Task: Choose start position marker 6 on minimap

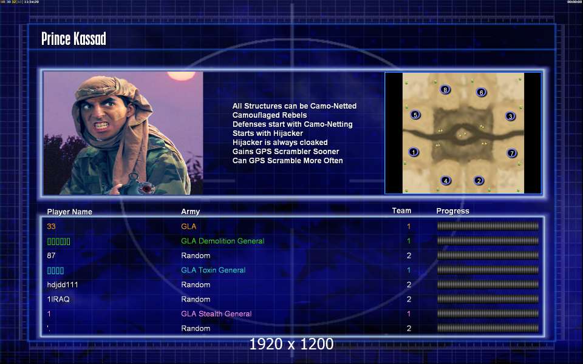Action: tap(481, 92)
